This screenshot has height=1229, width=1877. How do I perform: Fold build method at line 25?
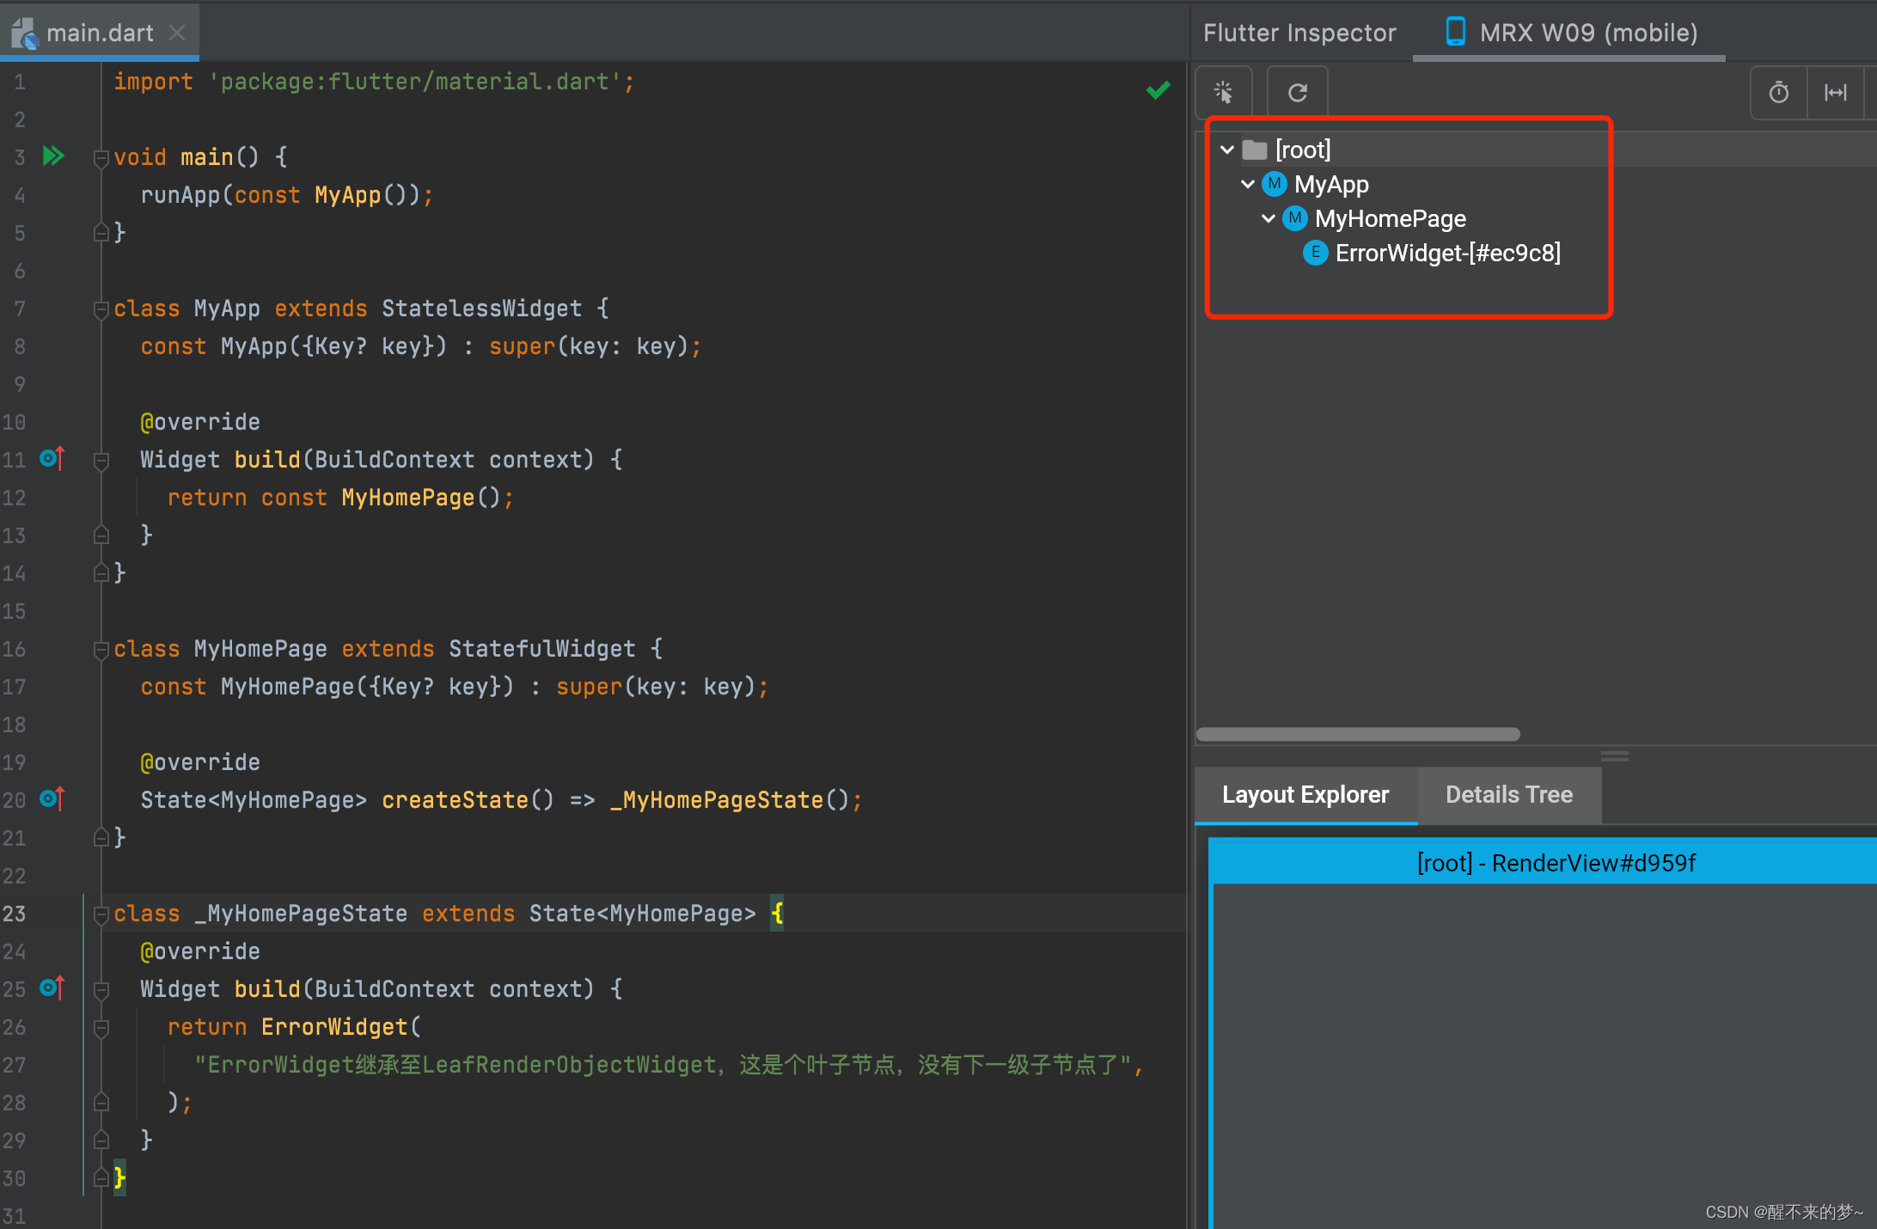101,989
